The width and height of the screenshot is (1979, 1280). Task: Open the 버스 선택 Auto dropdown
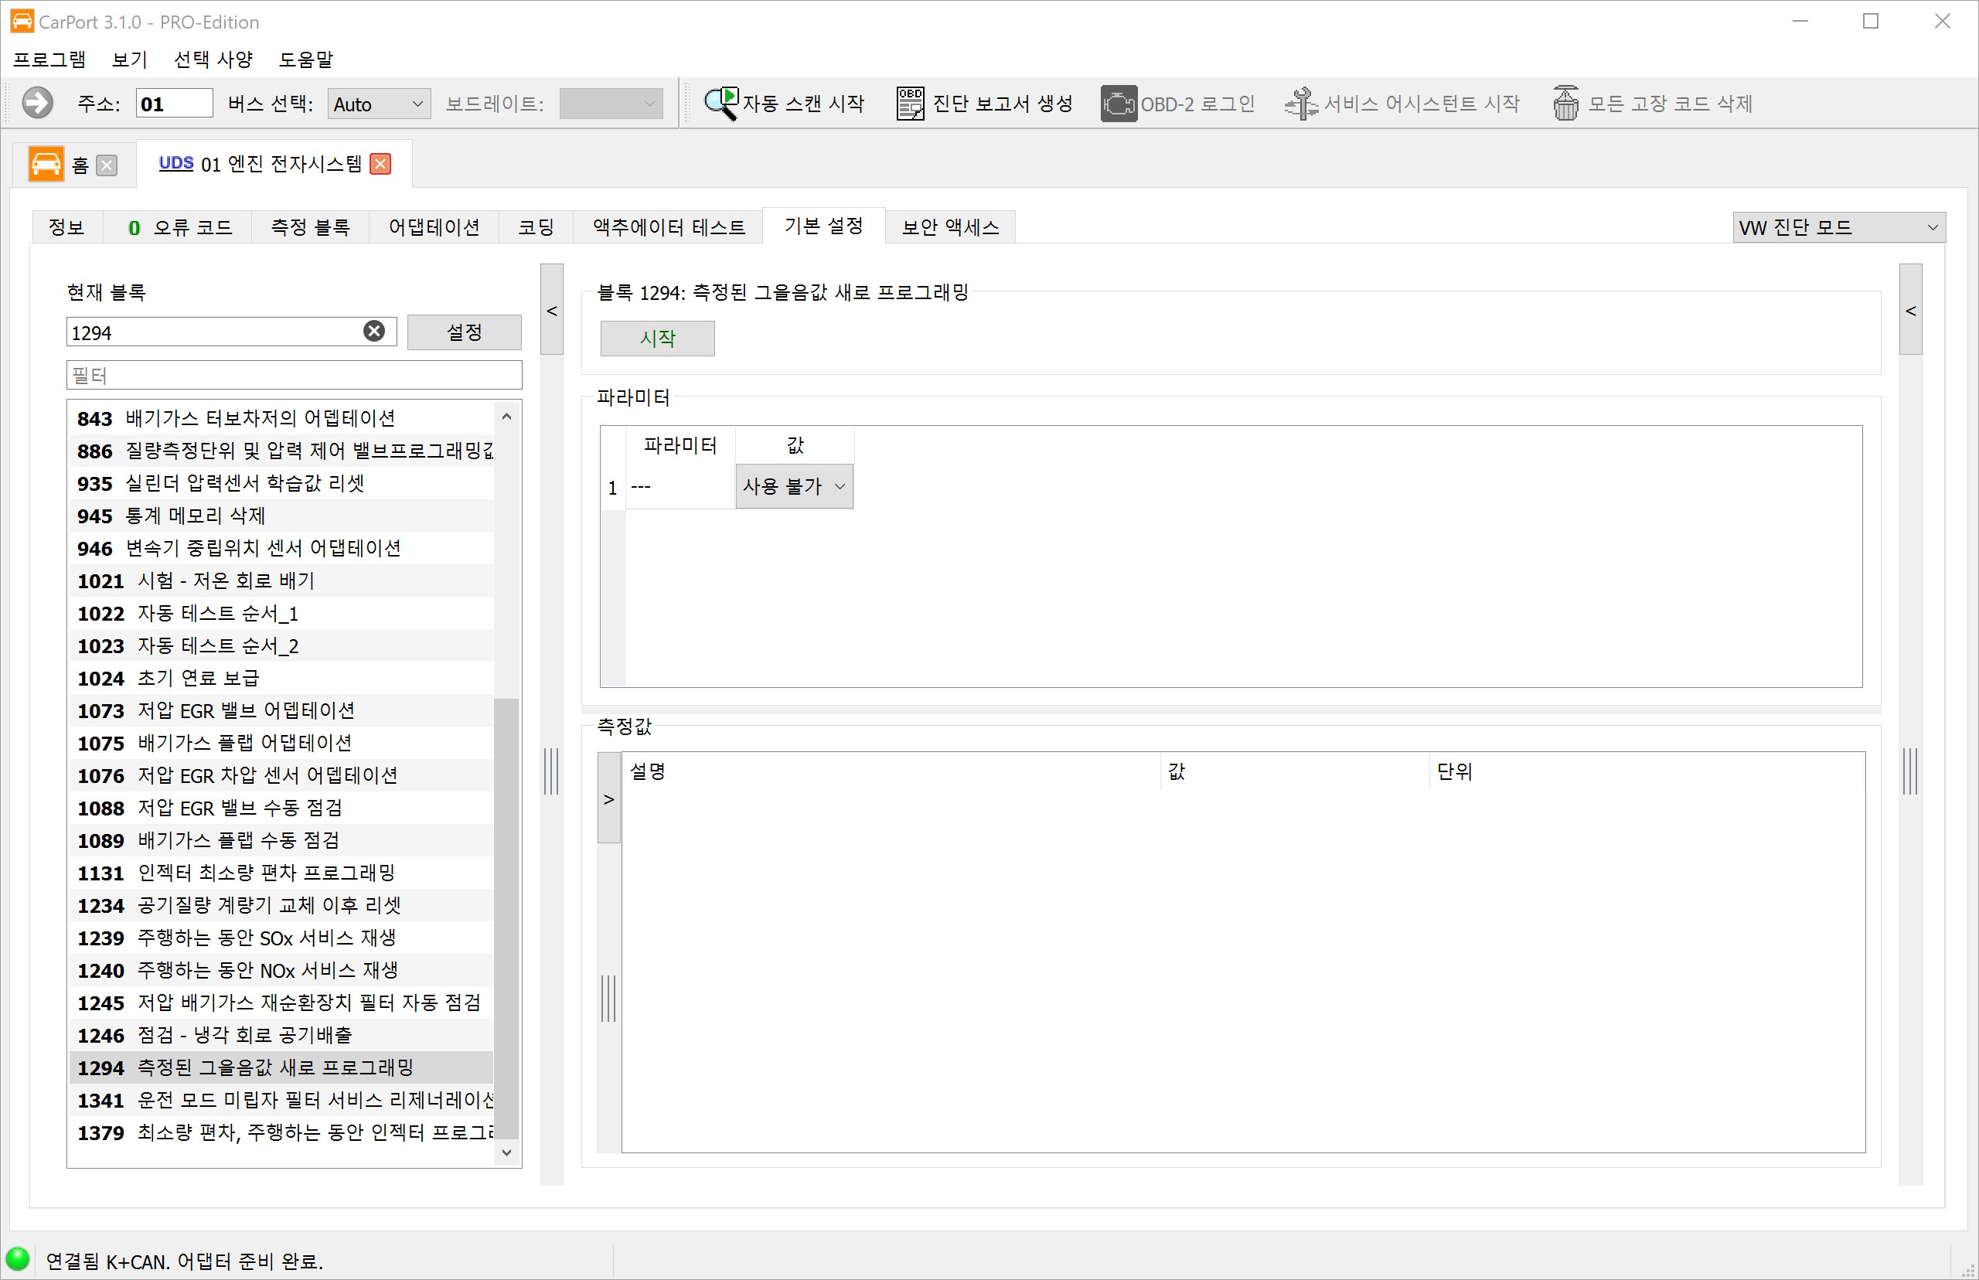click(379, 104)
